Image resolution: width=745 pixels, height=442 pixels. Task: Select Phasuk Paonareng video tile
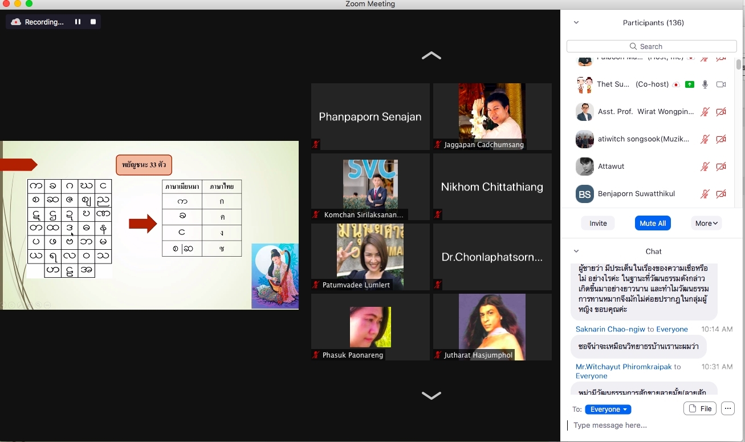point(371,327)
